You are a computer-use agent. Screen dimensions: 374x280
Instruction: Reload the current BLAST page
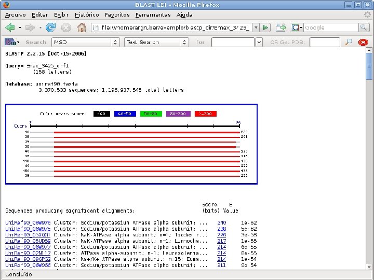tap(50, 27)
